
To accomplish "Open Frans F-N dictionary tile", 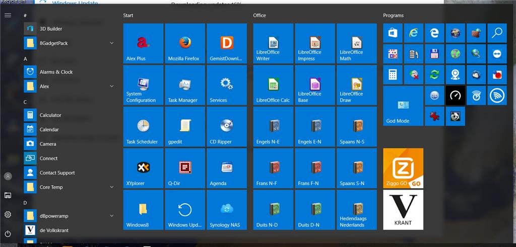I will click(x=315, y=168).
